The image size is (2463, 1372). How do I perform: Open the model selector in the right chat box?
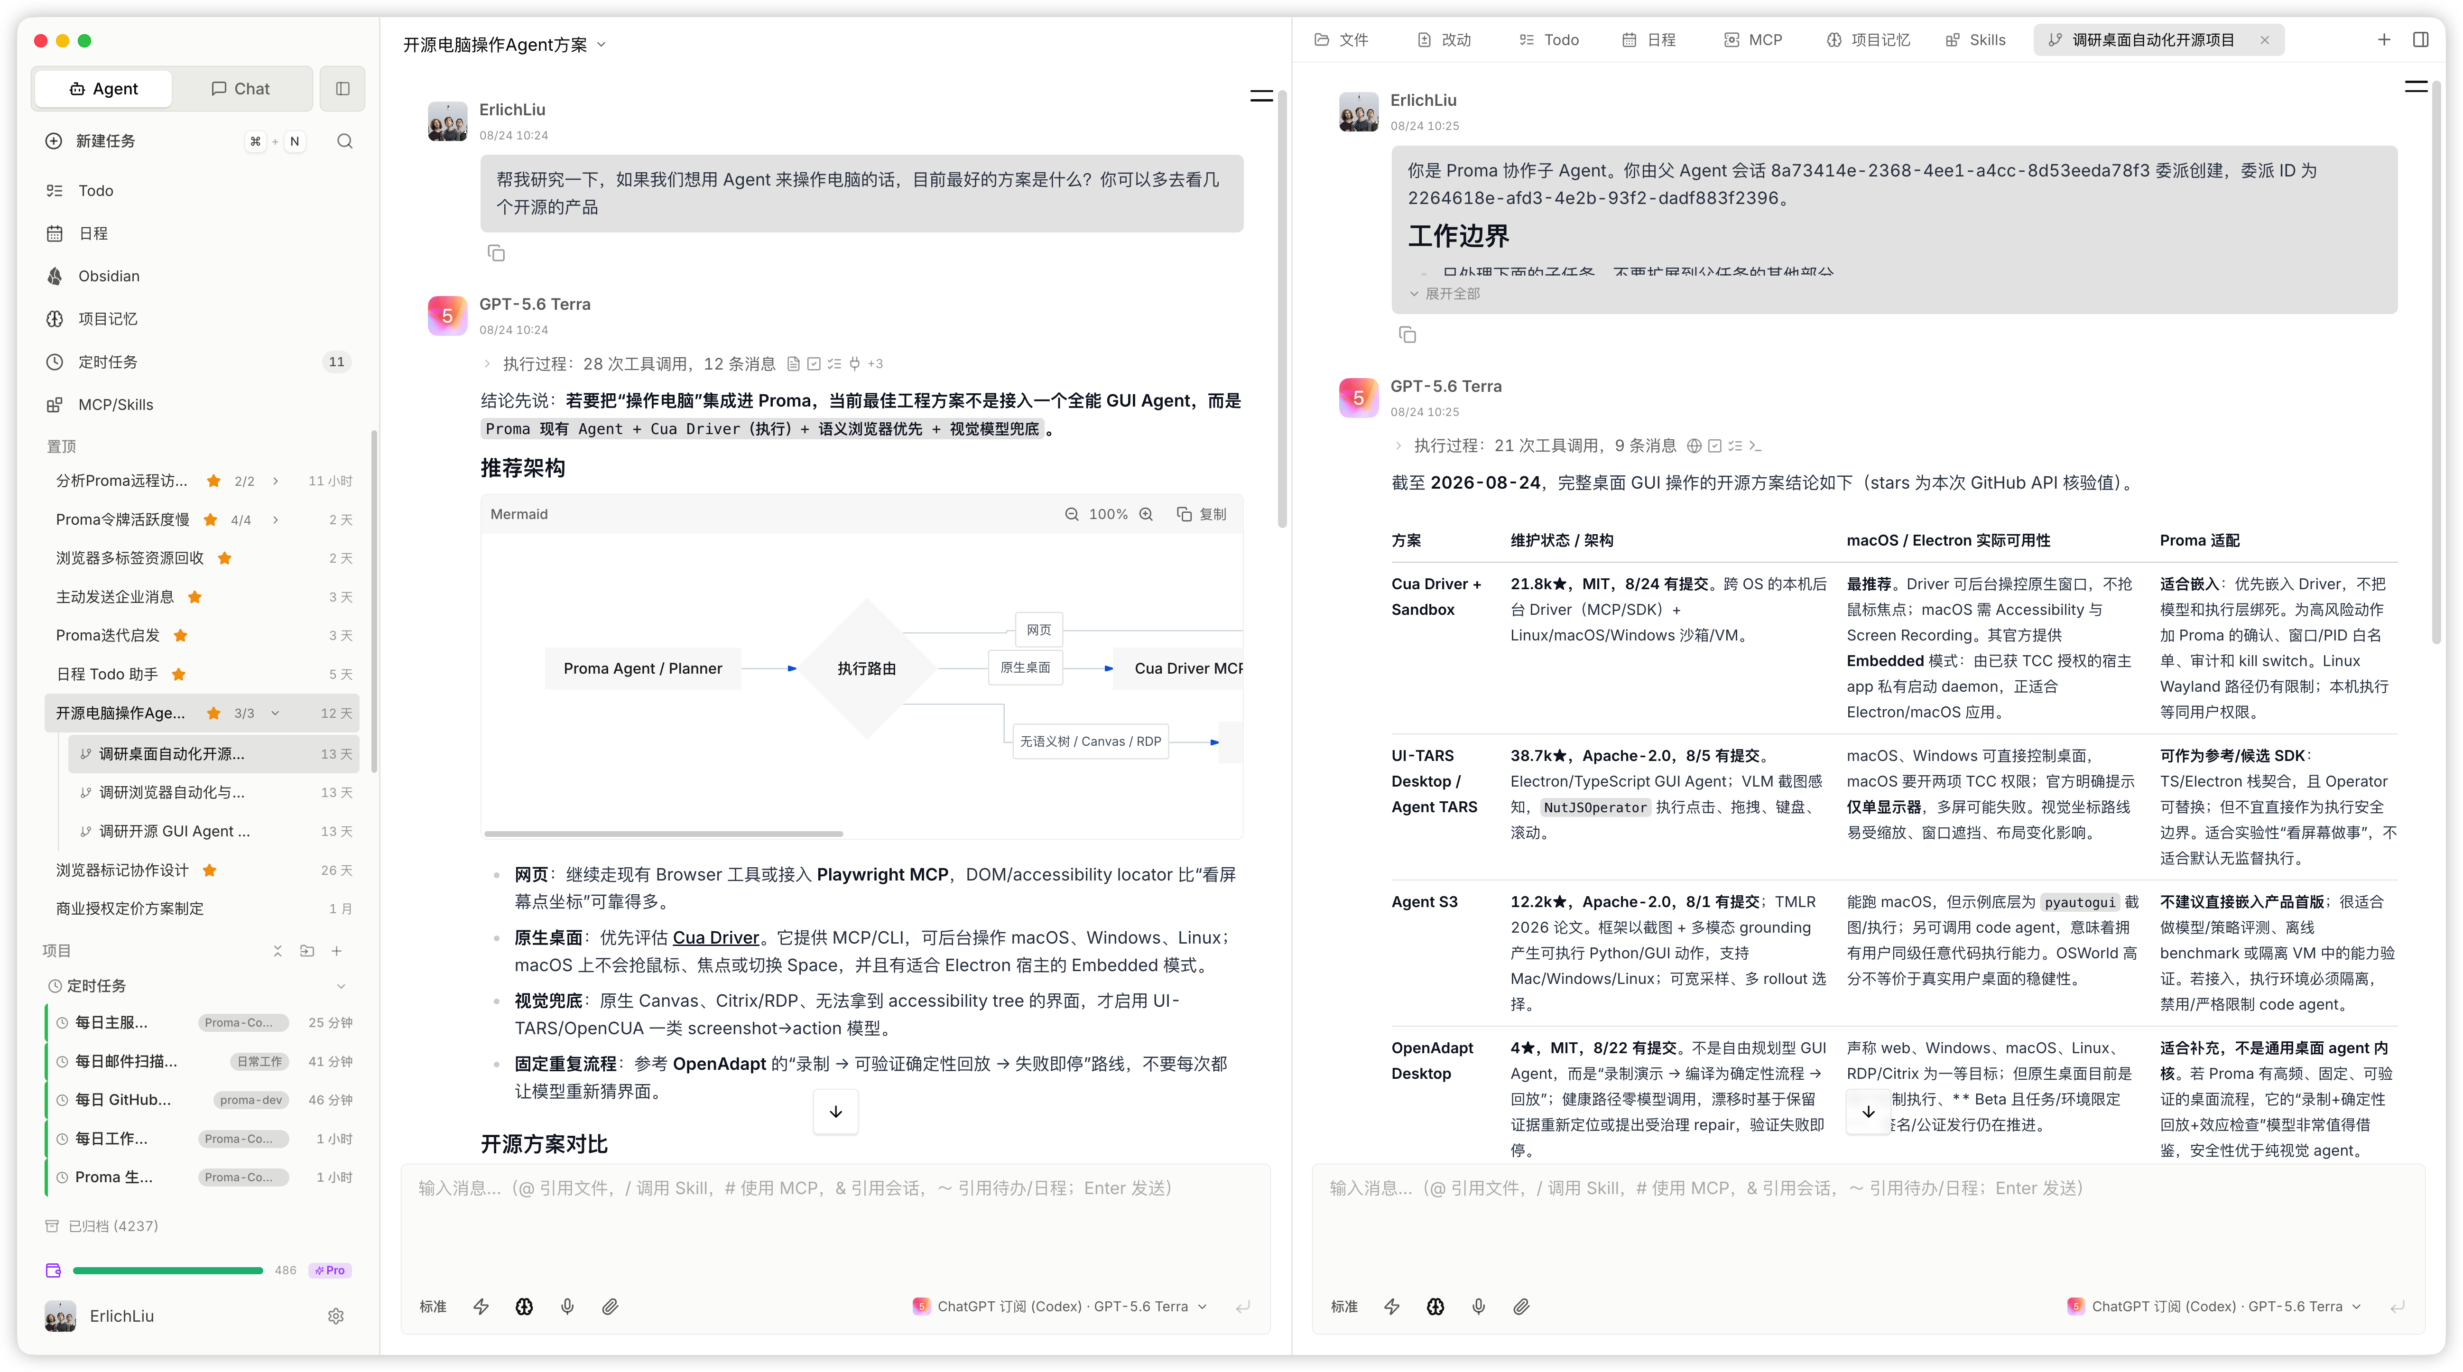pos(2214,1306)
